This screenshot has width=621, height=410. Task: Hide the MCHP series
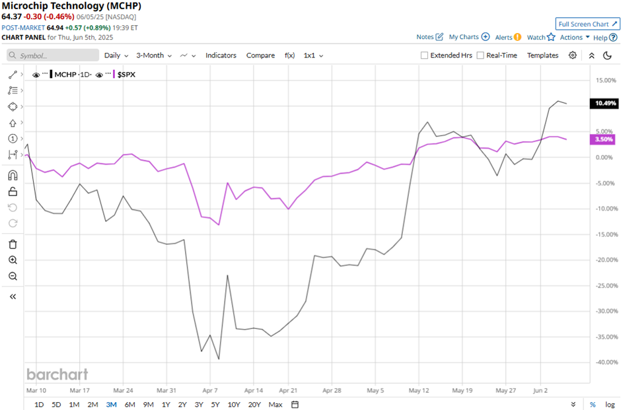(36, 75)
